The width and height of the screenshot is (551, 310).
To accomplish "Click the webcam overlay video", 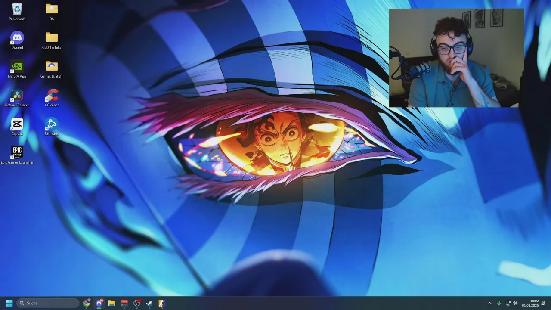I will pos(456,58).
